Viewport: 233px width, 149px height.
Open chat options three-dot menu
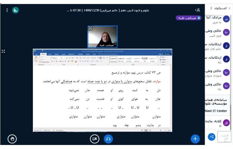211,8
